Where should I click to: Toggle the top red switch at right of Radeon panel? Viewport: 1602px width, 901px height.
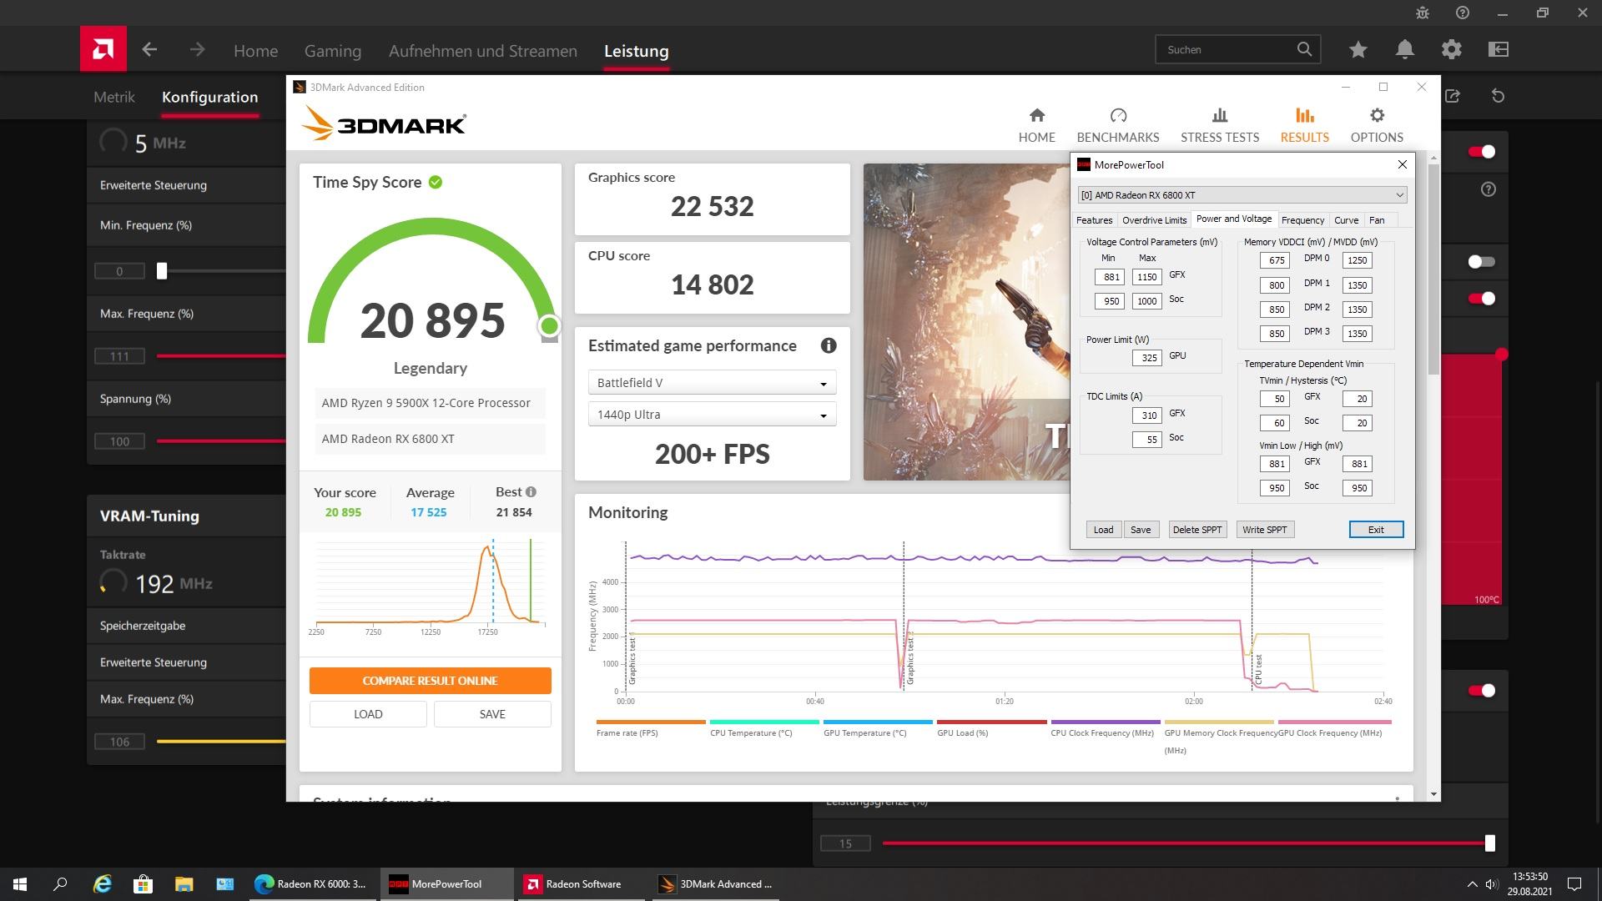point(1482,152)
